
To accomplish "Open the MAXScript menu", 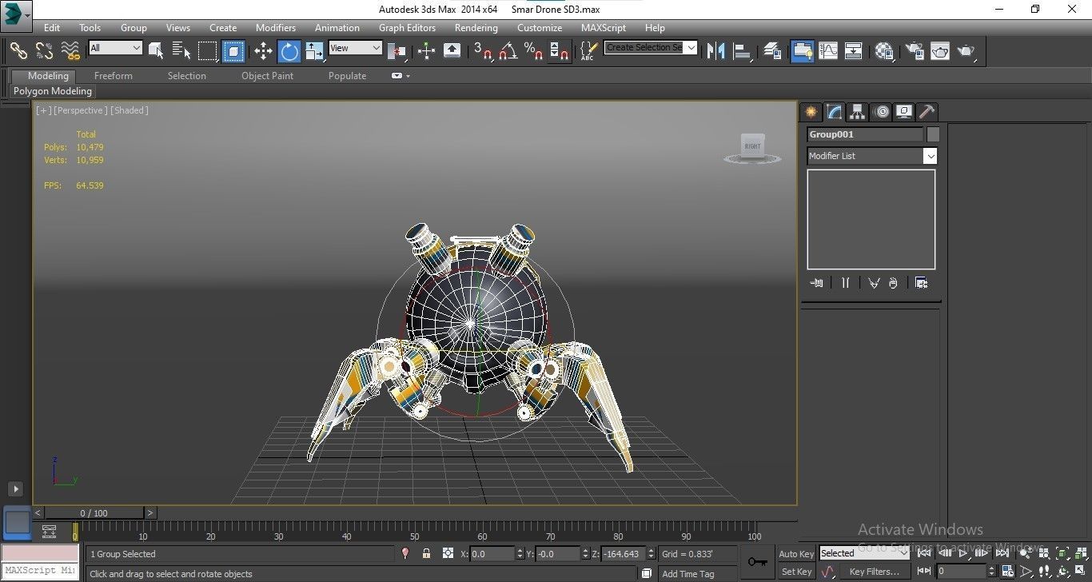I will pos(604,27).
